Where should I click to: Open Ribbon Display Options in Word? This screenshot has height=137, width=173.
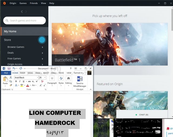coord(76,68)
